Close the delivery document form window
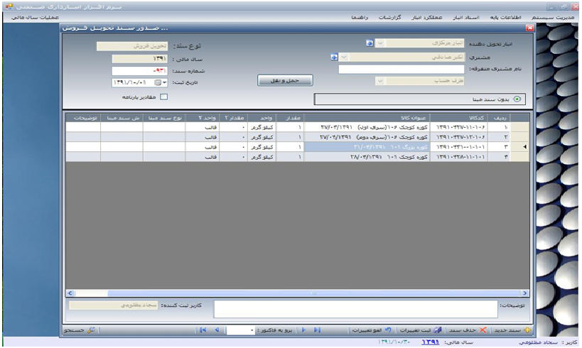 coord(529,28)
